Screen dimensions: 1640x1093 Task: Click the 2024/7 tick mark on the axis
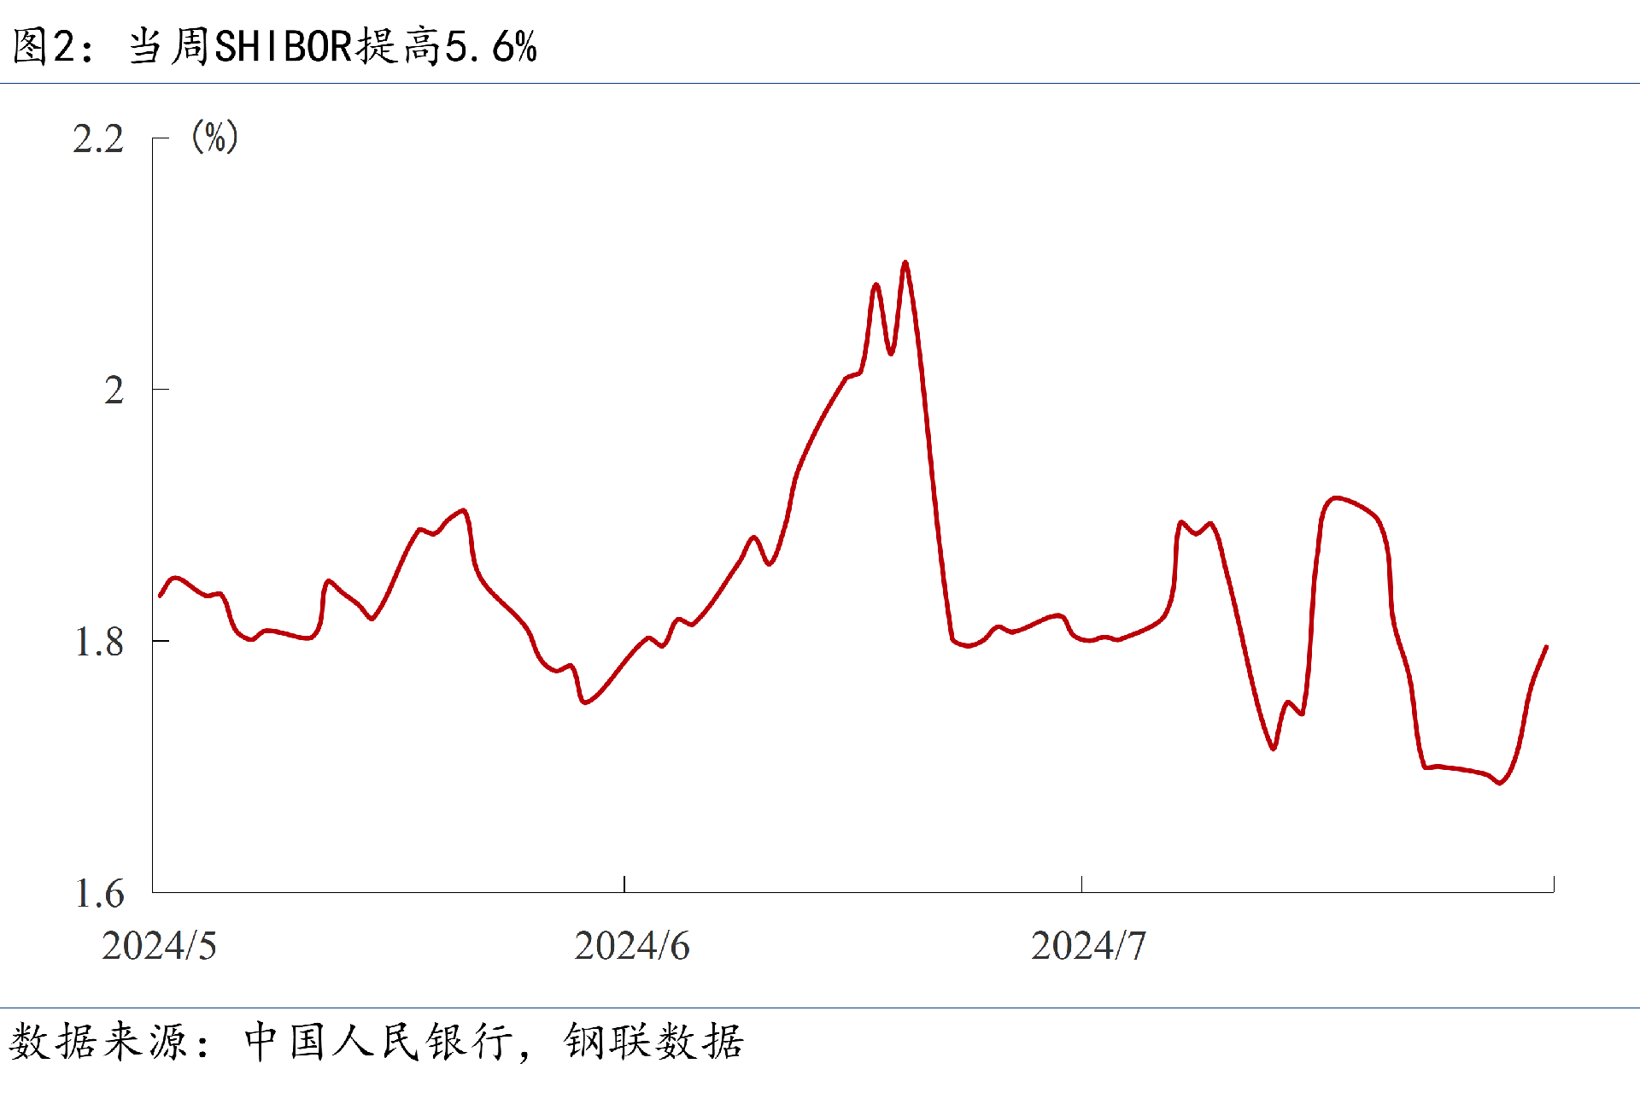[1081, 884]
